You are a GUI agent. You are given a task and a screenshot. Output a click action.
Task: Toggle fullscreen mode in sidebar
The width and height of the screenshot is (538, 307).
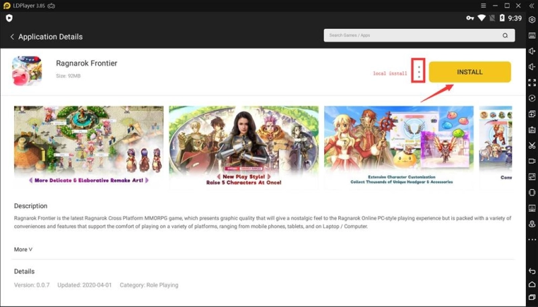pyautogui.click(x=532, y=83)
